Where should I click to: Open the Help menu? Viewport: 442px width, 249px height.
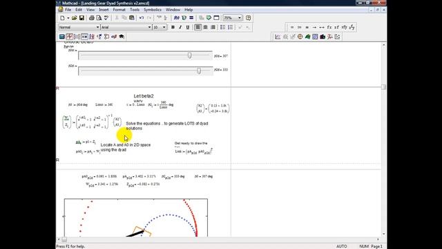(x=189, y=10)
